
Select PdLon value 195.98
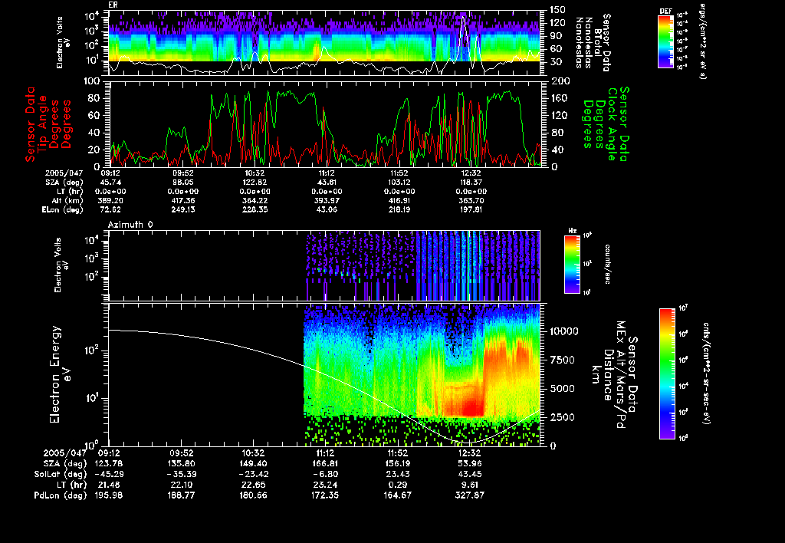[109, 495]
